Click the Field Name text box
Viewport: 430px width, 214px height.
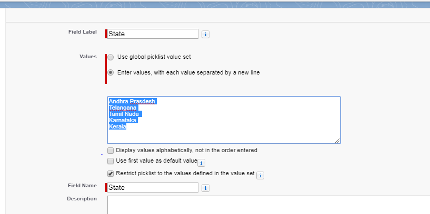click(153, 188)
